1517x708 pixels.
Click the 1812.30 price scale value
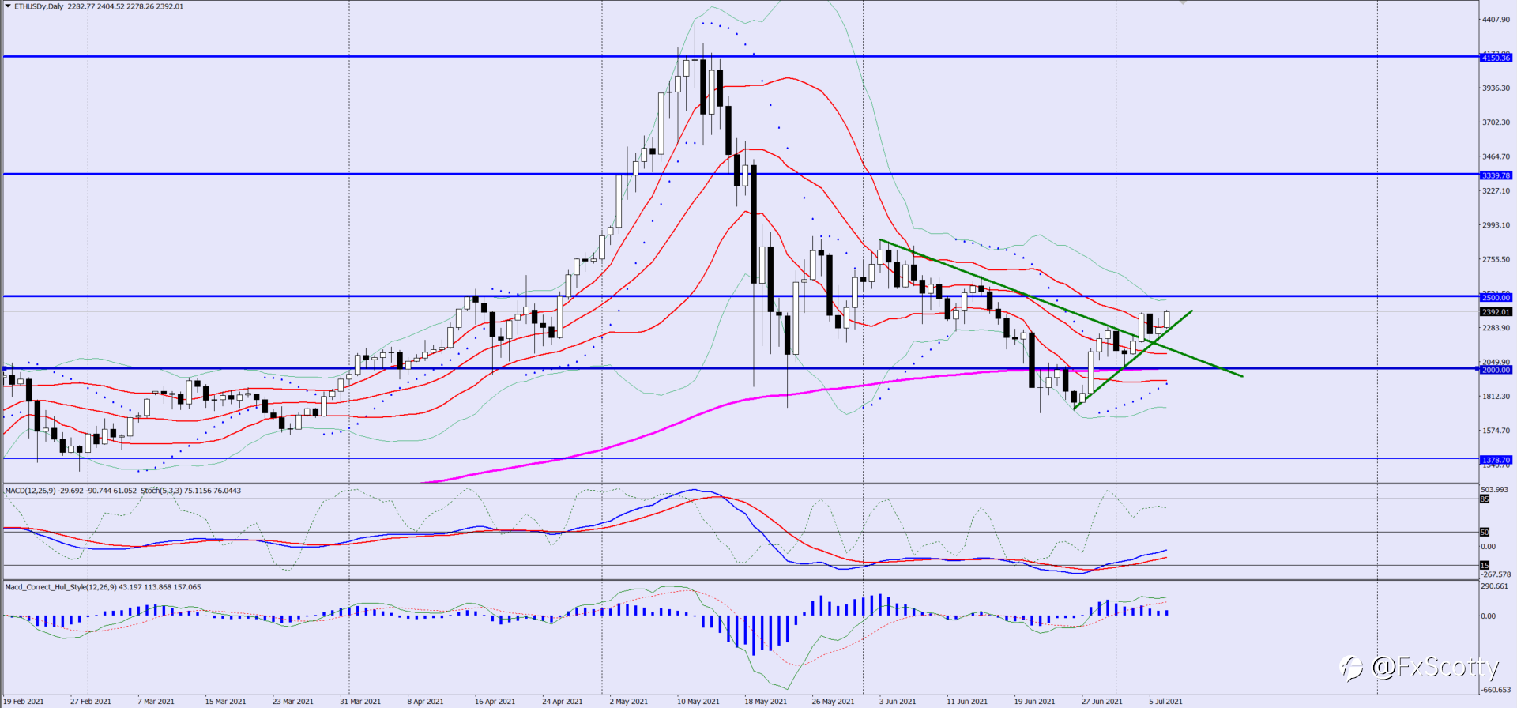1496,397
